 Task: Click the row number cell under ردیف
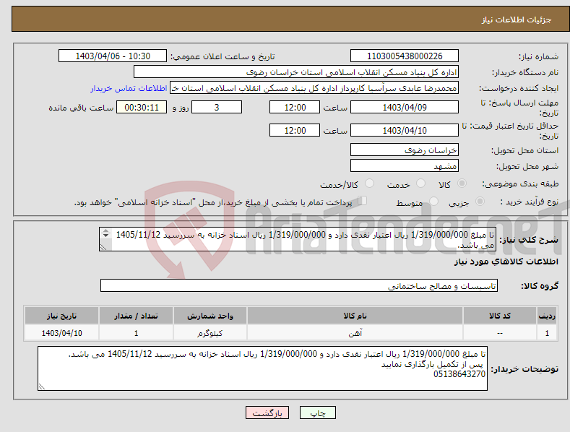[547, 333]
